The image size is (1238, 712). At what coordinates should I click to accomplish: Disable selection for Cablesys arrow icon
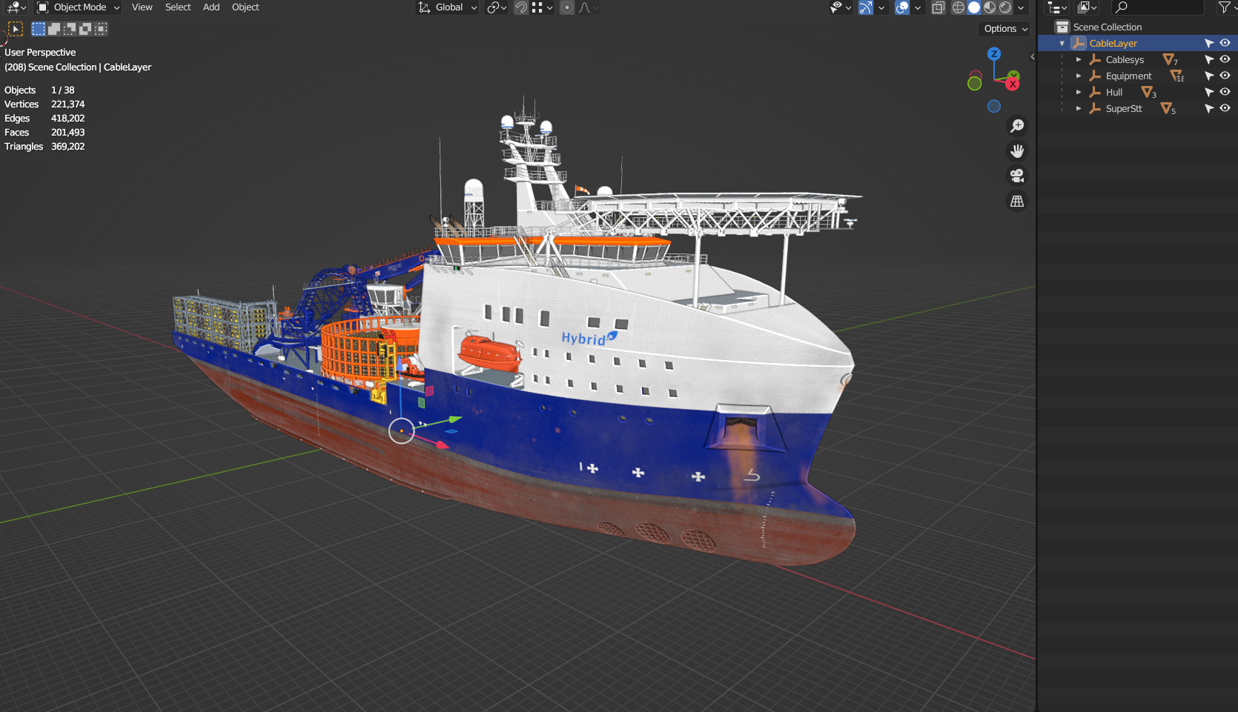pos(1209,60)
